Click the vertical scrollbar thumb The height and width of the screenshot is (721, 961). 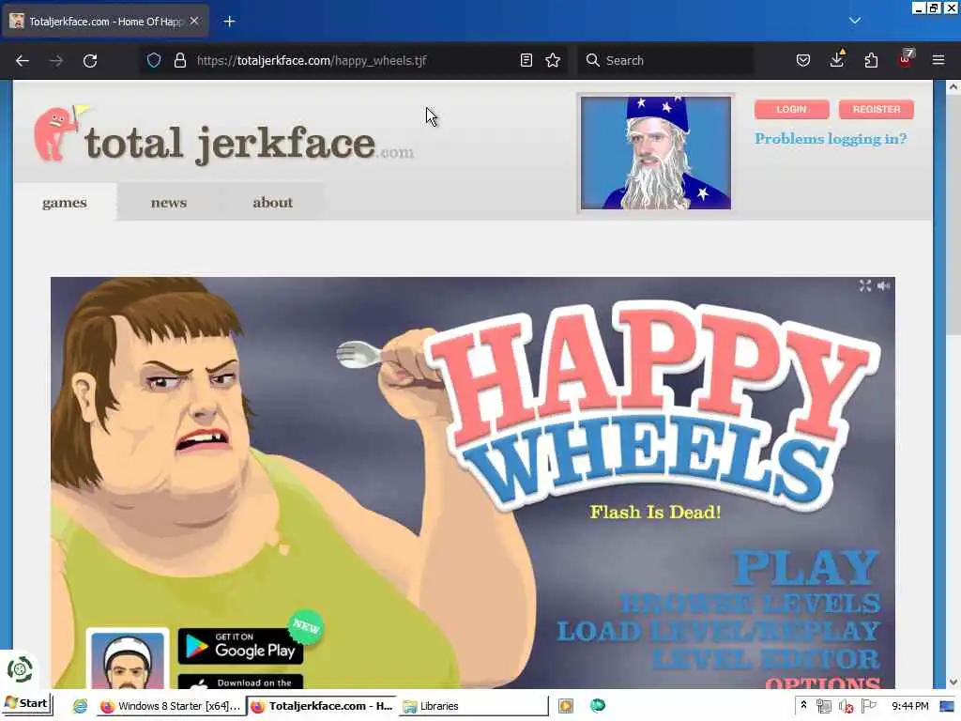(953, 215)
